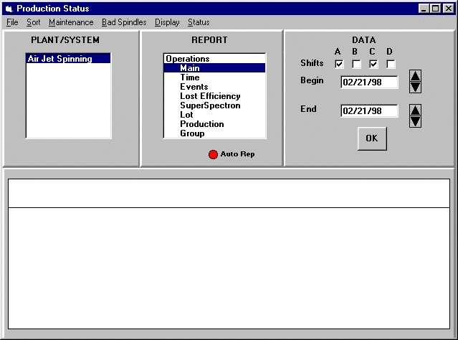Enable shift B checkbox
Screen dimensions: 458x340
pyautogui.click(x=356, y=64)
